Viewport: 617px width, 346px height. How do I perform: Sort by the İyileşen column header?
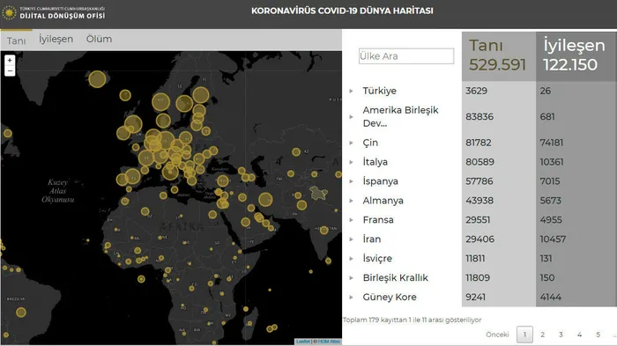point(576,56)
